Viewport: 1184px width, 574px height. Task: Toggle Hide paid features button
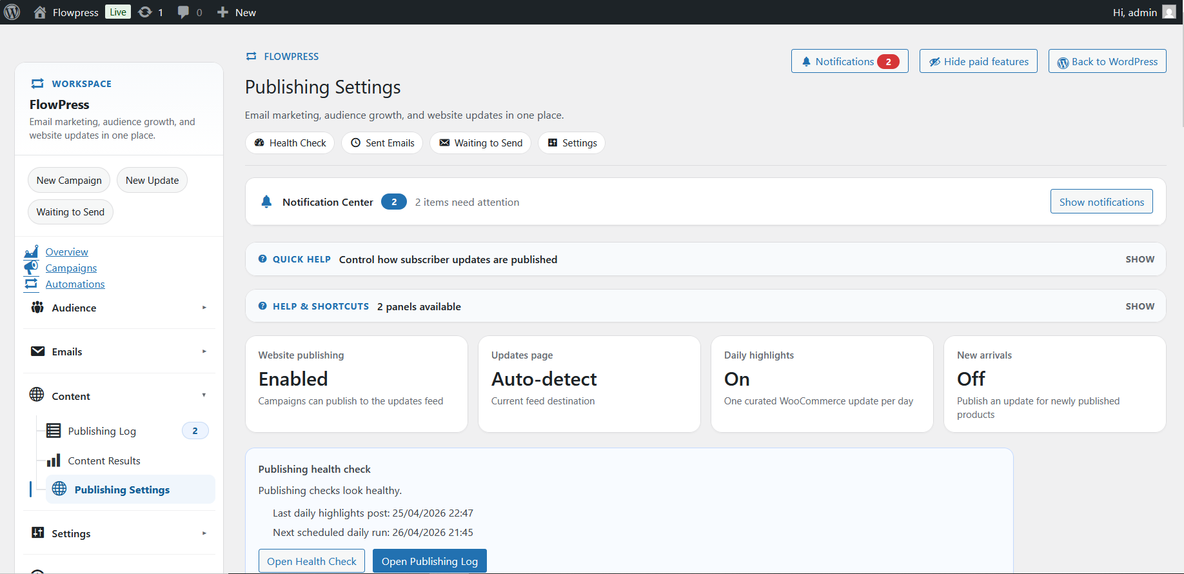tap(978, 61)
